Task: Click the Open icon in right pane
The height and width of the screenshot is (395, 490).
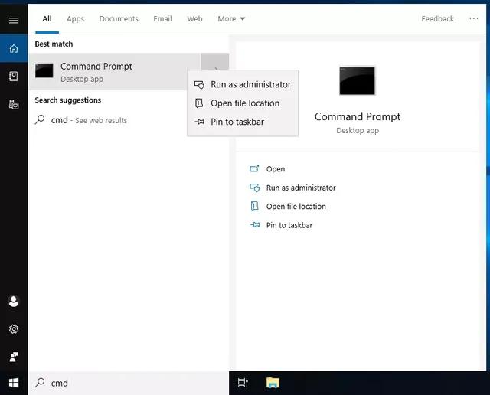Action: (x=254, y=168)
